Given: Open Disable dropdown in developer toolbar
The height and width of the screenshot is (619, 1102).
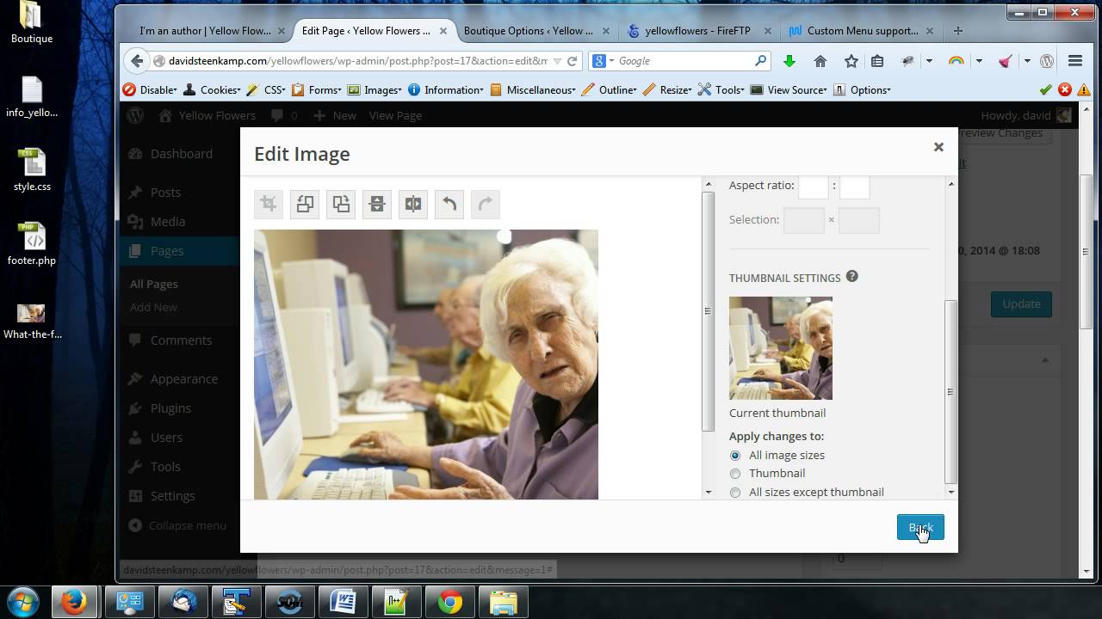Looking at the screenshot, I should click(150, 89).
